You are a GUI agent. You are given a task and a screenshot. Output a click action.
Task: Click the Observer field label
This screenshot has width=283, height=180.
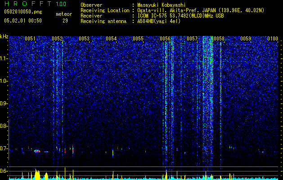91,5
